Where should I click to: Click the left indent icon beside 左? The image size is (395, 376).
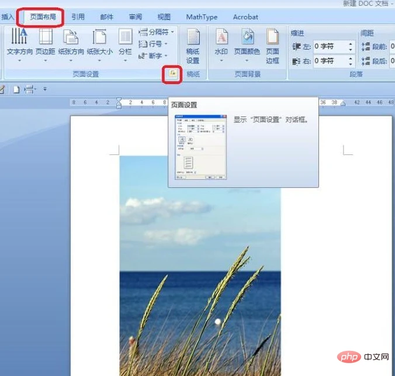[296, 47]
